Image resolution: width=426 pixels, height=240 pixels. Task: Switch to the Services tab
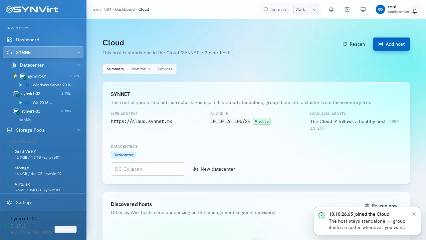tap(165, 69)
